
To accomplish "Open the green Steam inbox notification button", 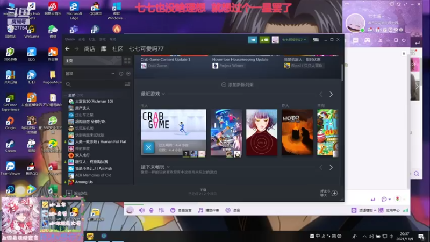I will pyautogui.click(x=264, y=40).
